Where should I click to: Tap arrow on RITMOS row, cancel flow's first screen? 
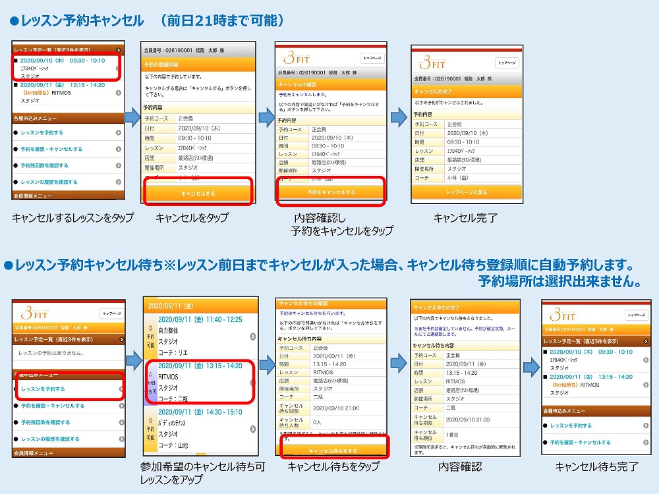pos(119,93)
